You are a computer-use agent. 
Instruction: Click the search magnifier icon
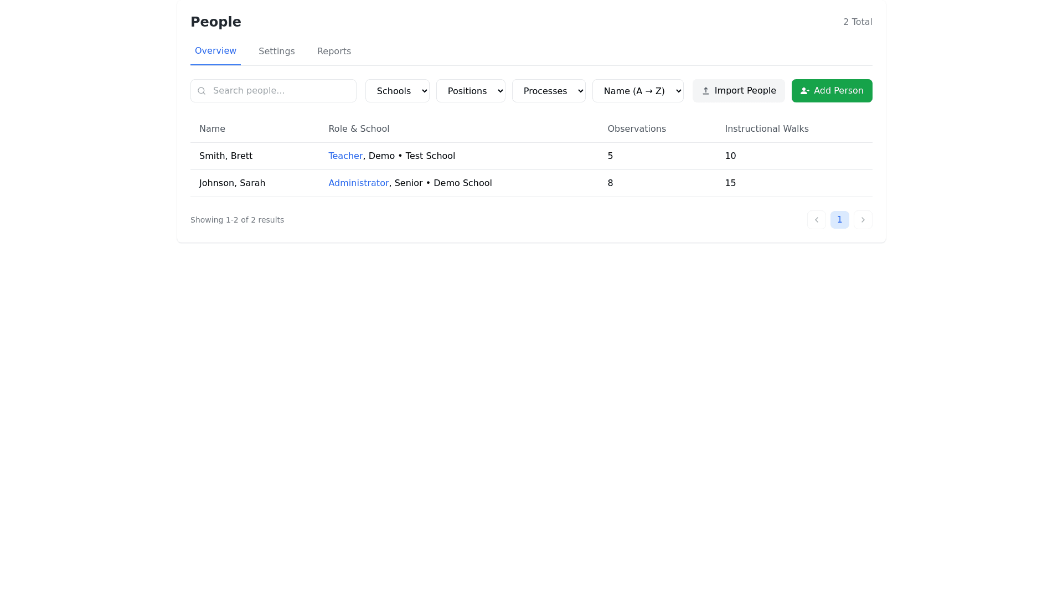(202, 91)
